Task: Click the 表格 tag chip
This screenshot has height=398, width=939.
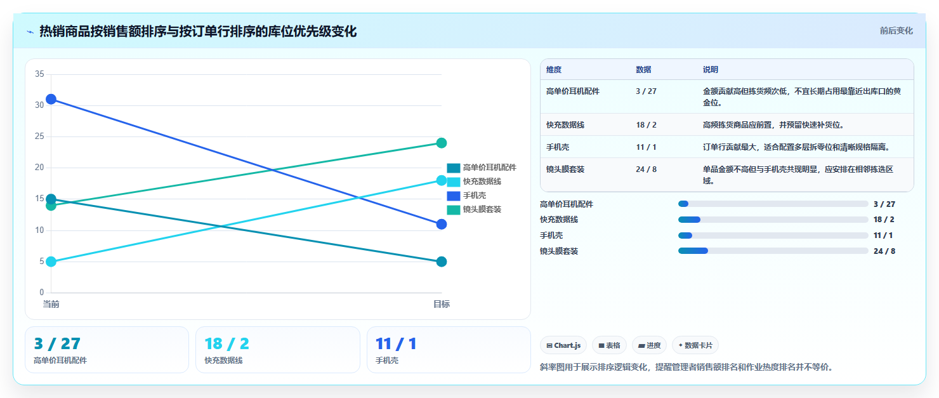Action: tap(609, 345)
